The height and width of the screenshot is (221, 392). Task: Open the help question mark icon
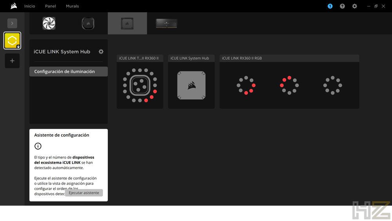pos(342,6)
